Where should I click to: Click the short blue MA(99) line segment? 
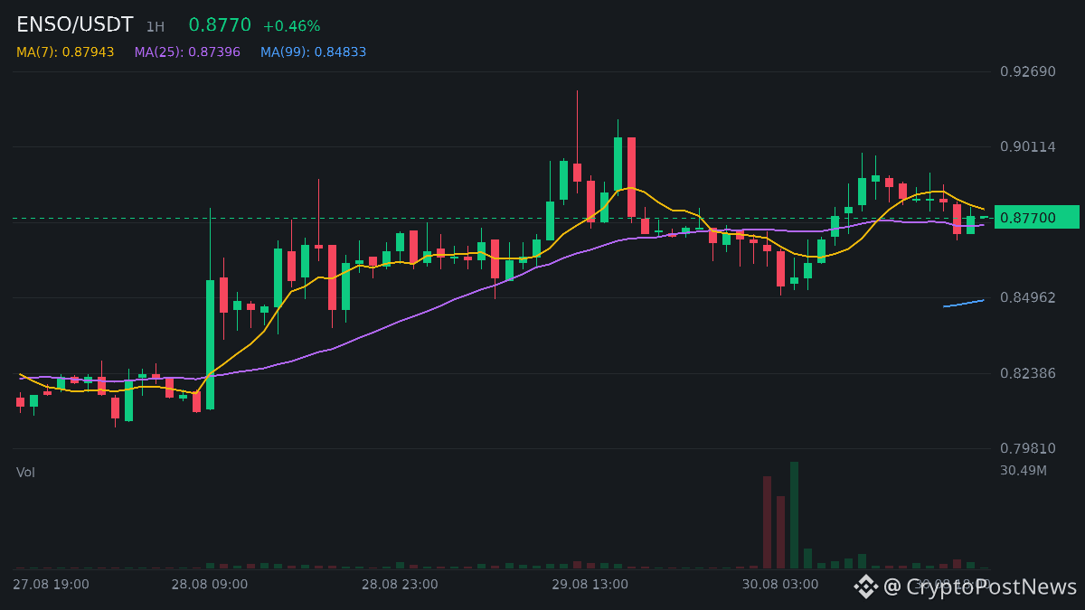coord(963,304)
